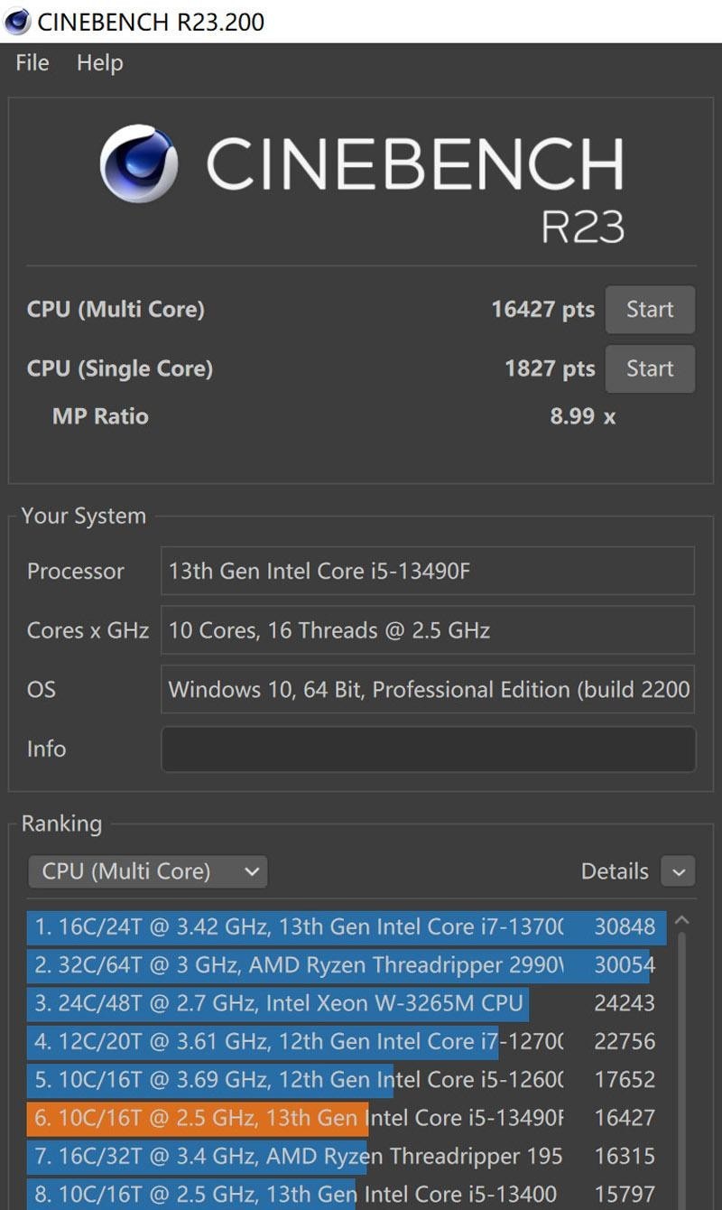Select the Xeon W-3265M ranking row
Viewport: 722px width, 1210px height.
click(343, 1003)
